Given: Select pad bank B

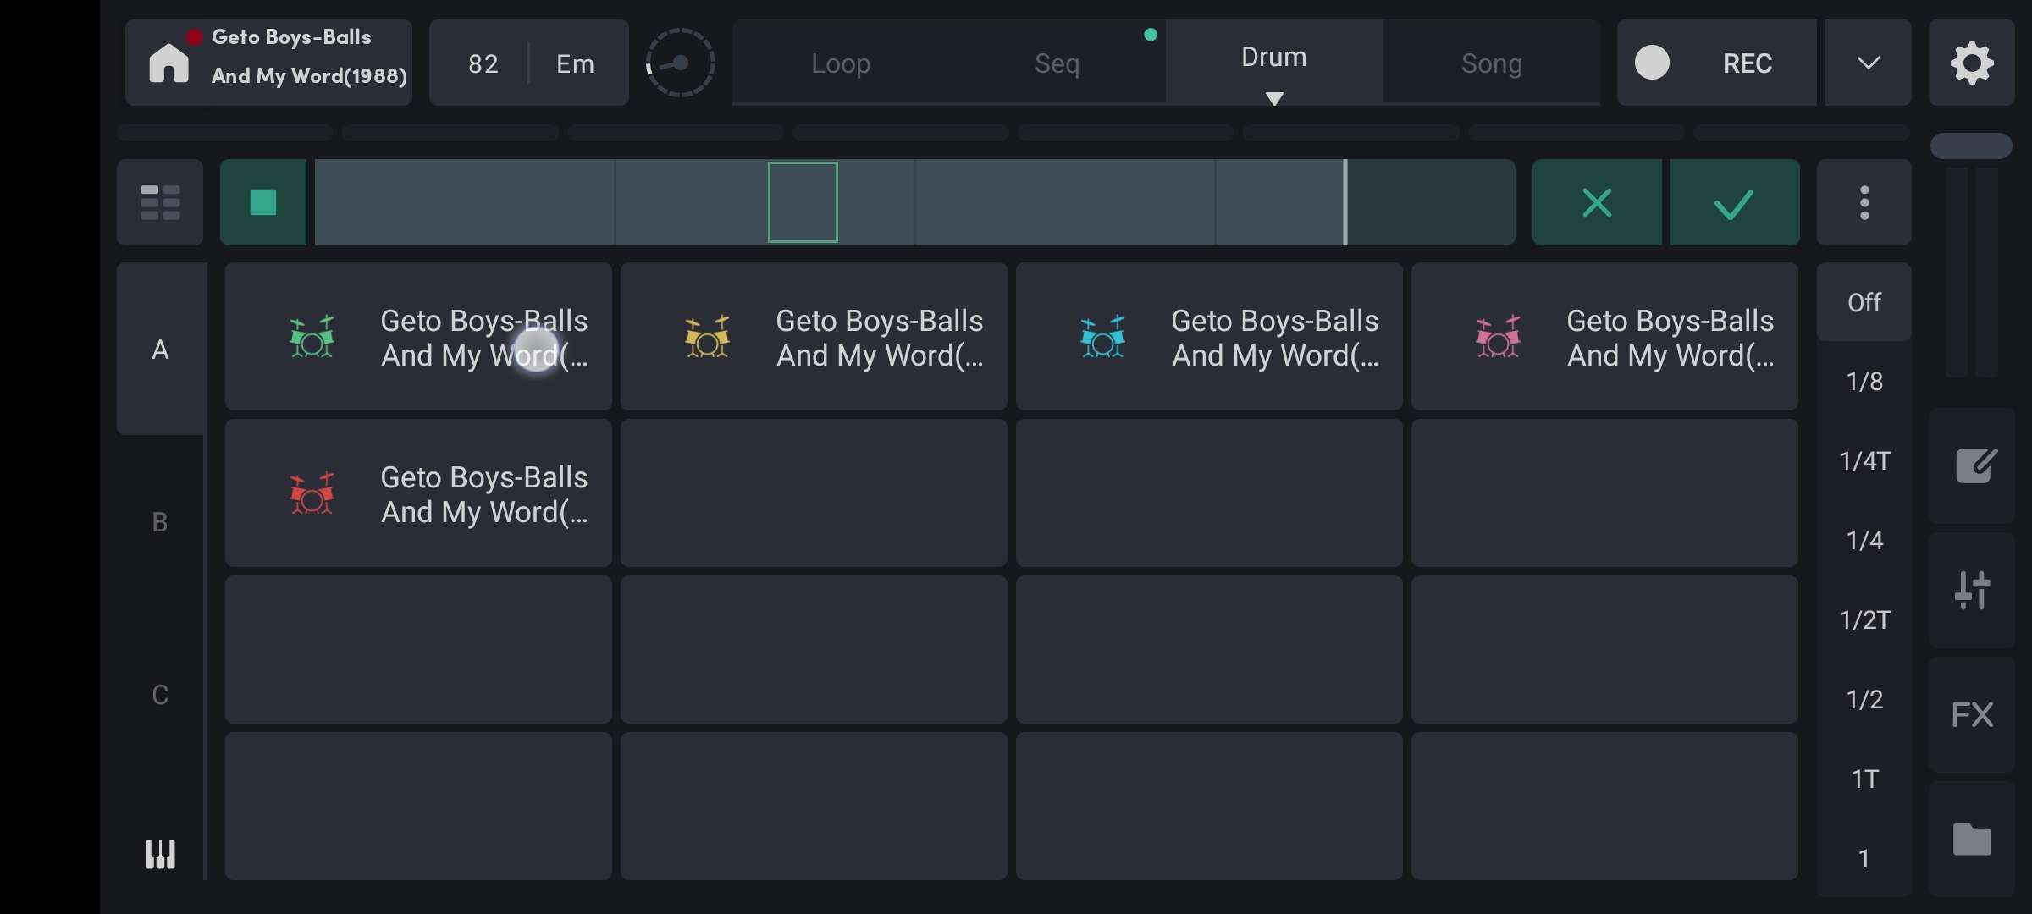Looking at the screenshot, I should 160,522.
